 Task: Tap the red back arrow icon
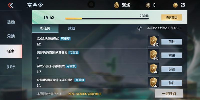(x=11, y=5)
